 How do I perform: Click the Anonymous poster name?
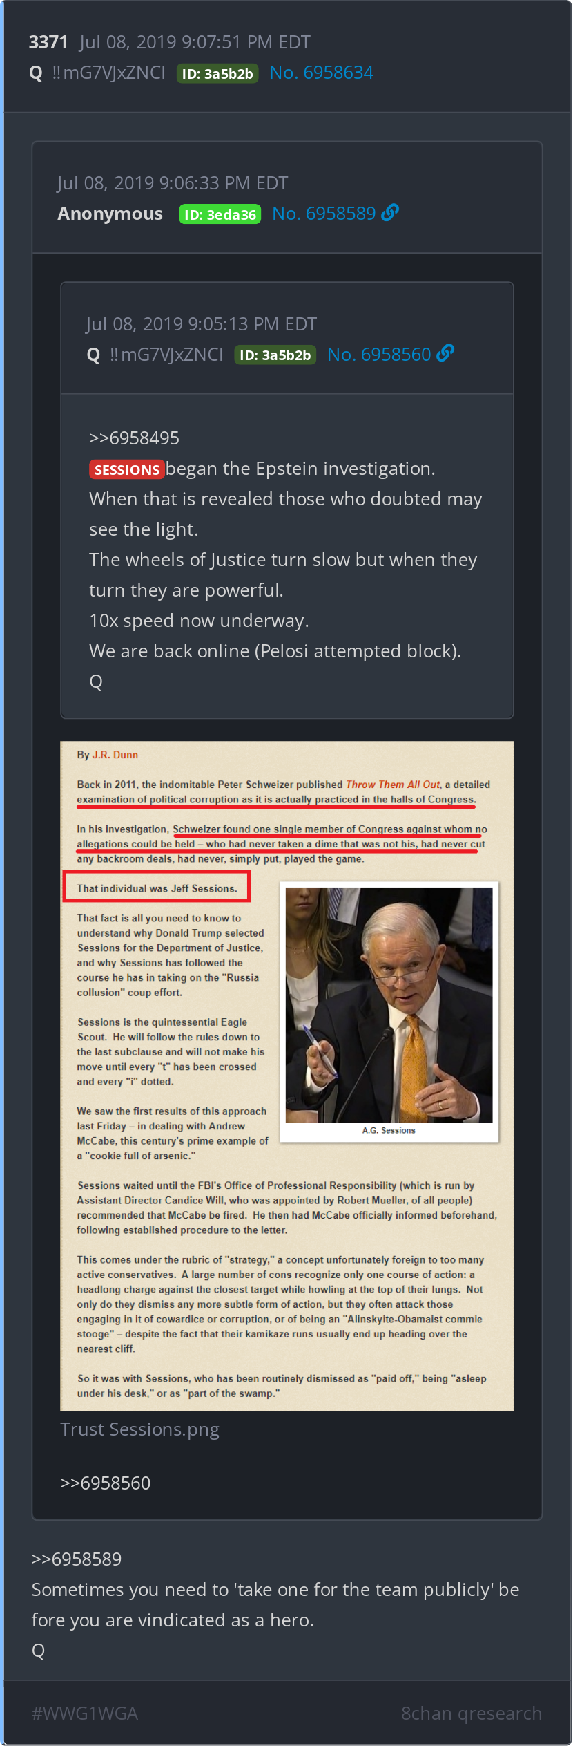click(110, 214)
